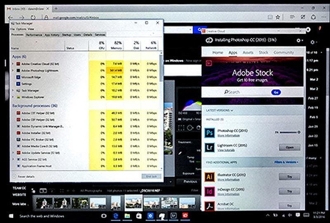Switch to Creative Cloud red taskbar icon
The image size is (330, 223).
click(x=185, y=216)
